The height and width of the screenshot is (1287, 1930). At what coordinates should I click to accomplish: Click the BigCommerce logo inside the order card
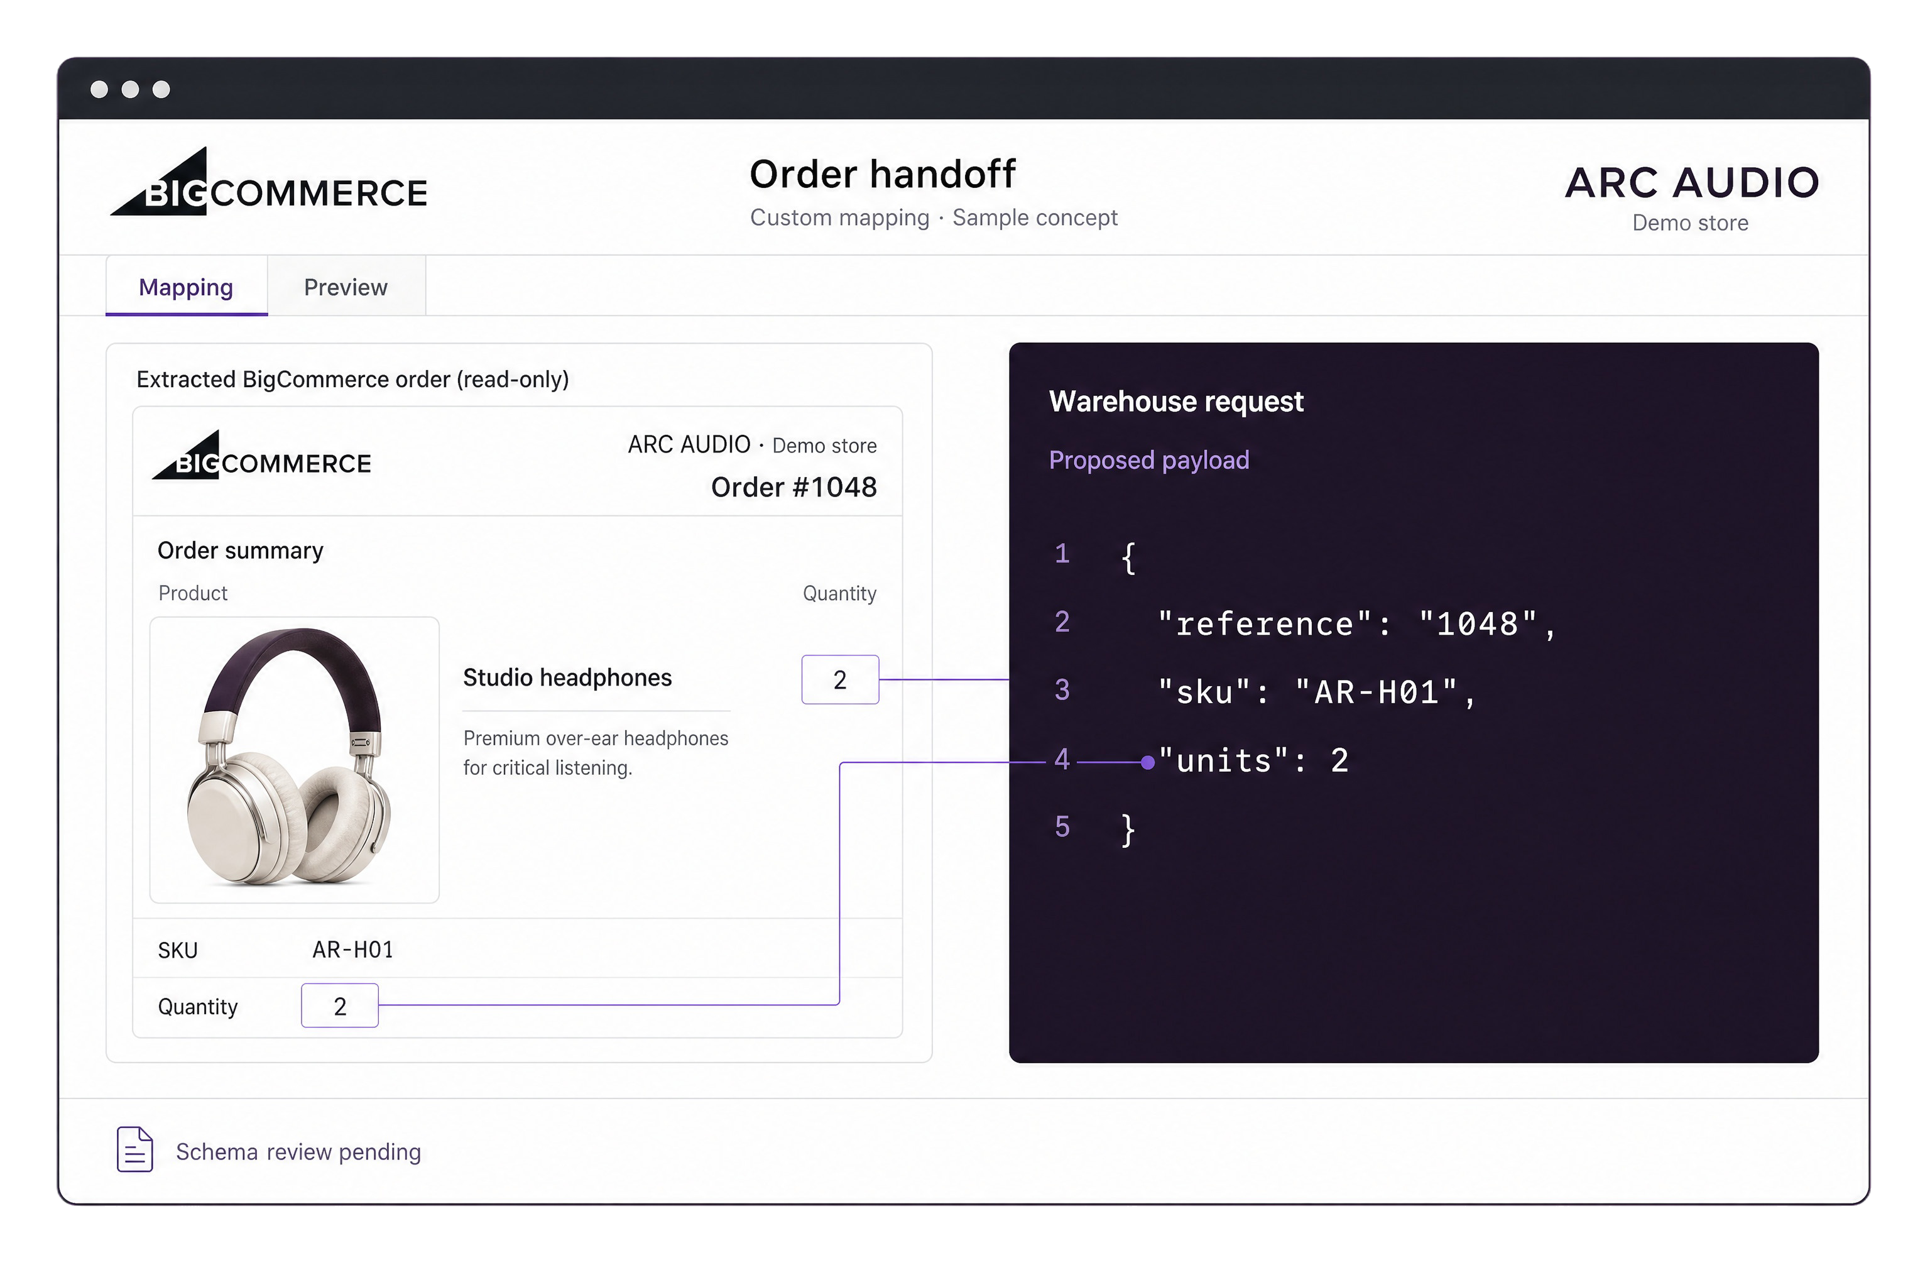click(262, 455)
